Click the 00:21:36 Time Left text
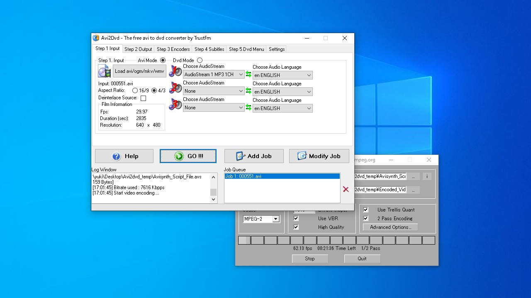The image size is (531, 298). pos(336,248)
